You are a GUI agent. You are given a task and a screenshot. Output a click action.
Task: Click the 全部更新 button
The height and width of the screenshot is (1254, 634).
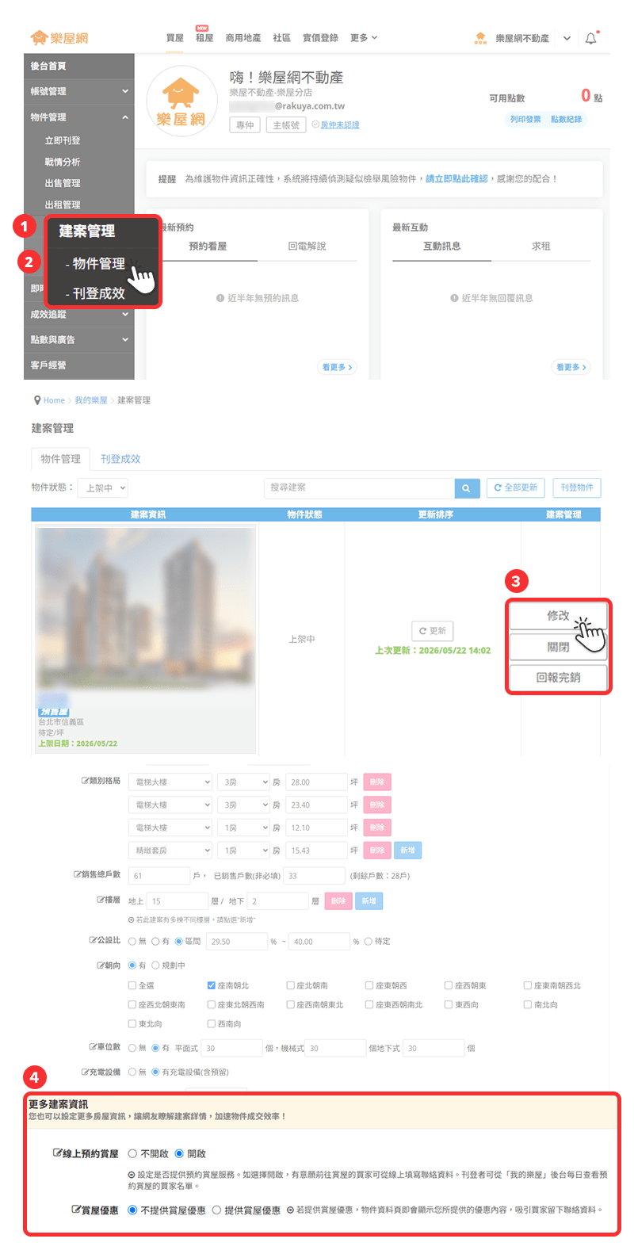click(x=516, y=487)
